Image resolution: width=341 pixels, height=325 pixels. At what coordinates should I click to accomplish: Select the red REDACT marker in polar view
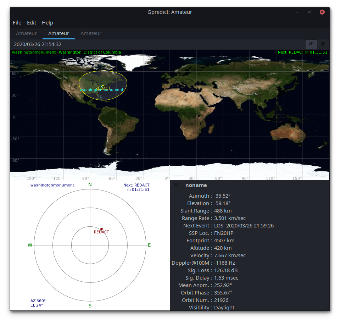pos(101,229)
